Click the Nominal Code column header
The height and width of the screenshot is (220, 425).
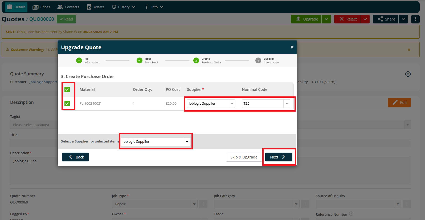click(255, 89)
